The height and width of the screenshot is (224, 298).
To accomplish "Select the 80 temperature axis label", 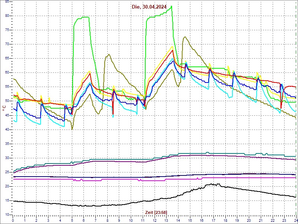I will click(7, 16).
